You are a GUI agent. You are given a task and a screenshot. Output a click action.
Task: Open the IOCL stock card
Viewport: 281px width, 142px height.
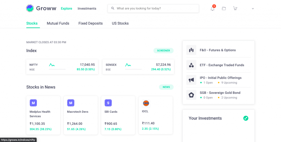tap(155, 115)
